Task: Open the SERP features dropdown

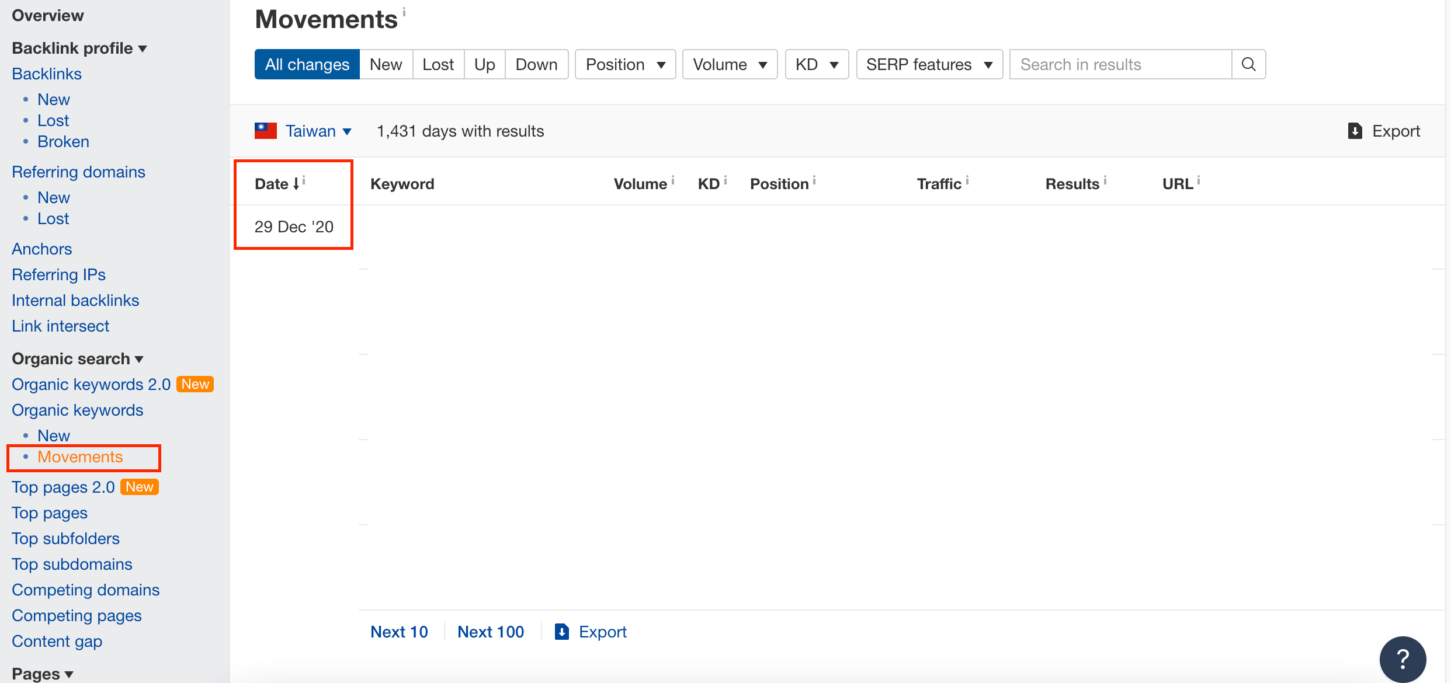Action: point(929,64)
